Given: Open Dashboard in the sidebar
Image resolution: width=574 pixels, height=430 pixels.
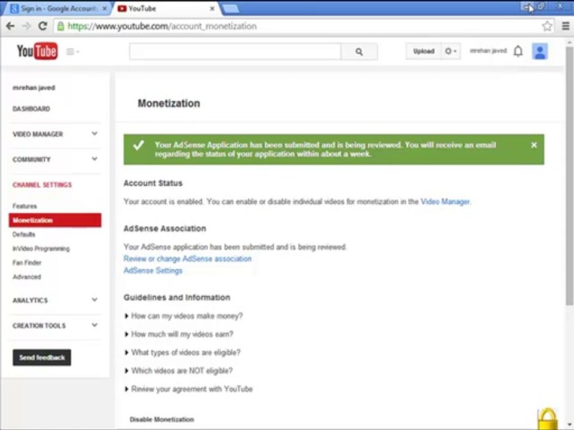Looking at the screenshot, I should pos(31,109).
